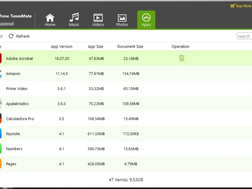
Task: Delete Adobe Acrobat using trash icon
Action: (181, 58)
